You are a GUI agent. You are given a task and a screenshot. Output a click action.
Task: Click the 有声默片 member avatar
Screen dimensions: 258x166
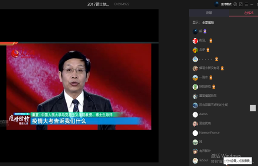click(195, 151)
